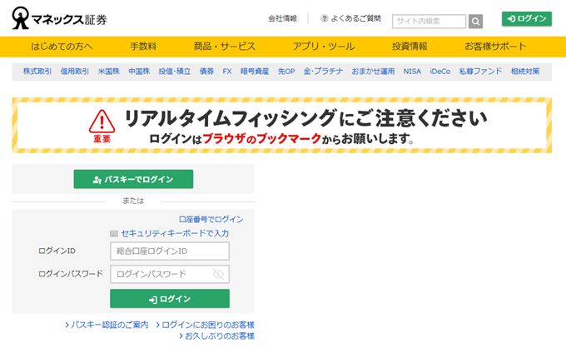Select 暗号資産 in sub navigation
The image size is (566, 348).
[255, 72]
